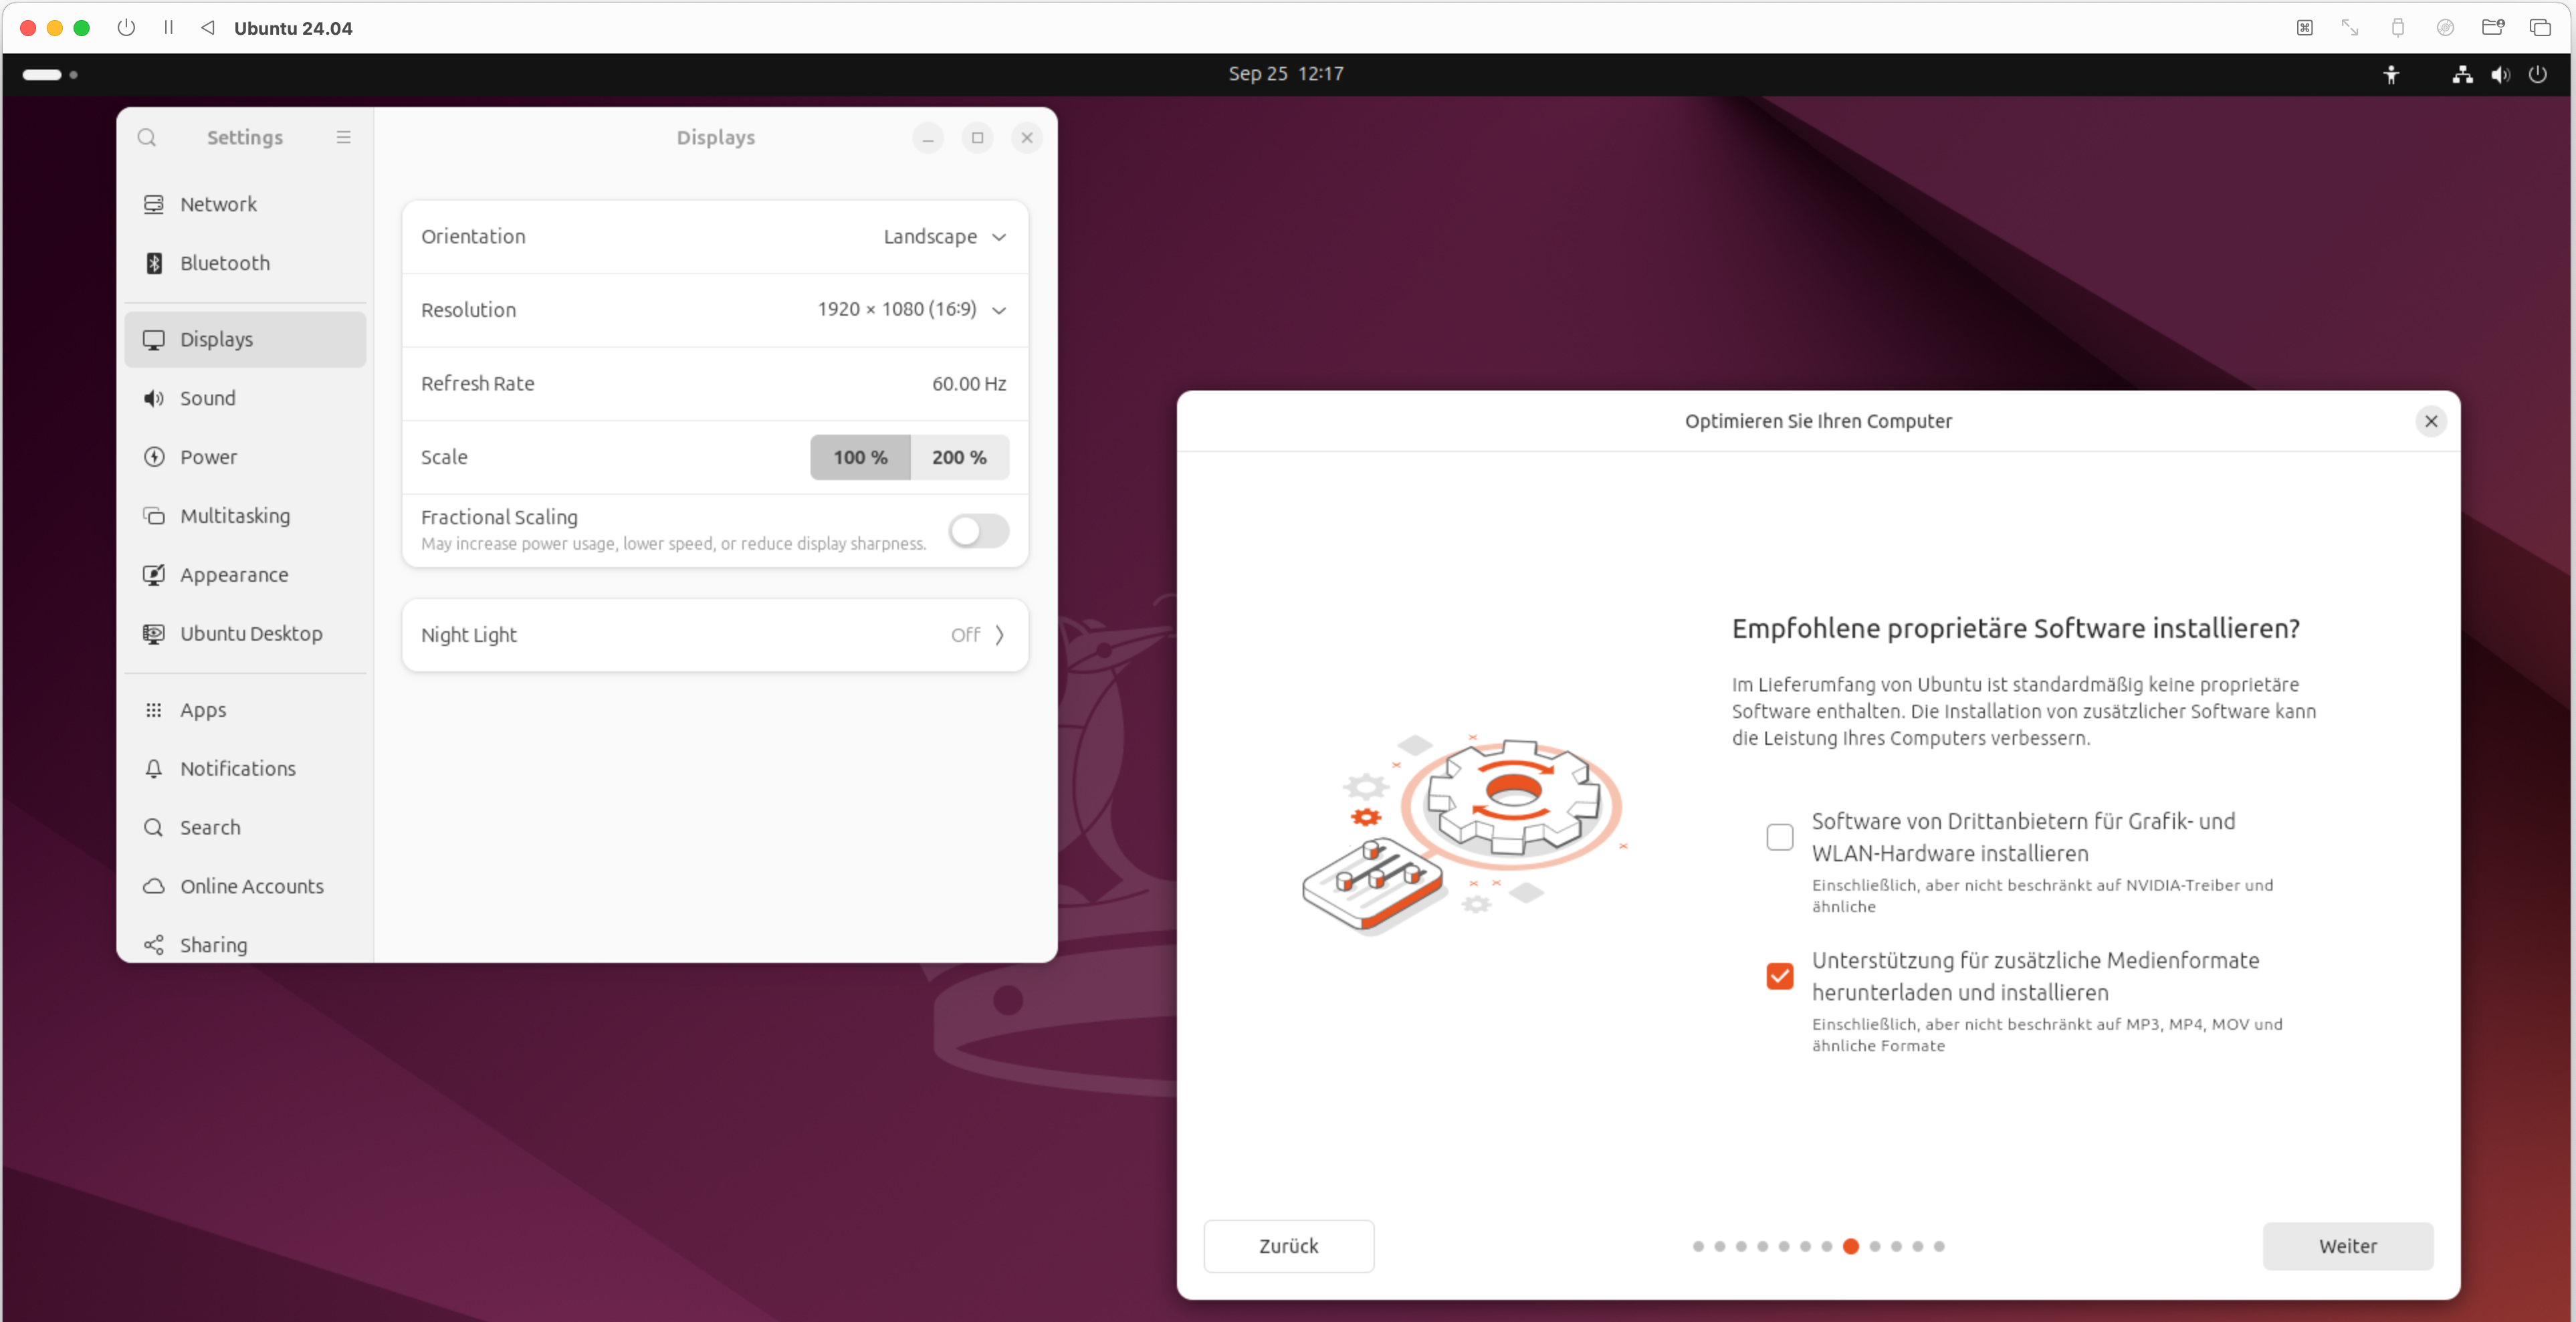Click the Weiter button

[x=2348, y=1247]
